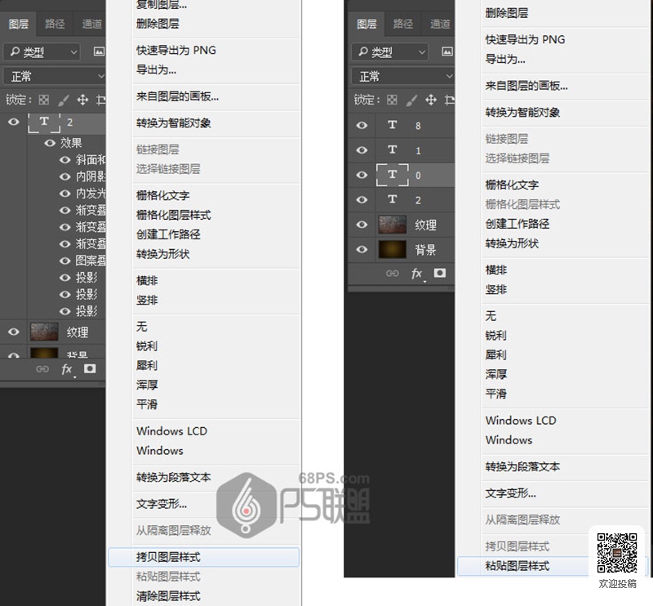Choose 横排 in right context menu
Viewport: 653px width, 606px height.
click(x=496, y=270)
